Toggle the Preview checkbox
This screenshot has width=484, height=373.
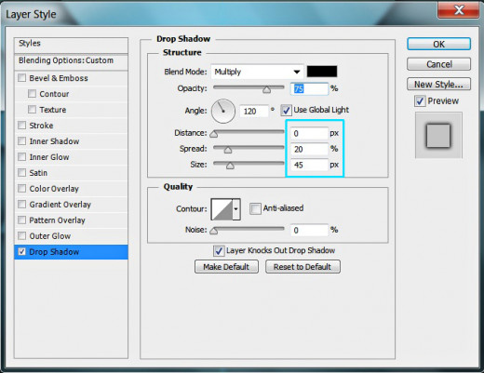pos(420,101)
